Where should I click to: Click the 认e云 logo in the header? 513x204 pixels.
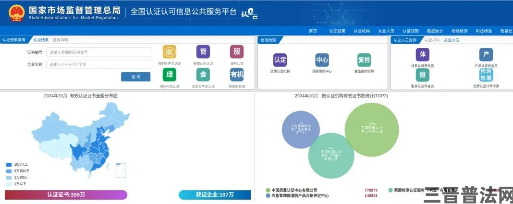(249, 14)
